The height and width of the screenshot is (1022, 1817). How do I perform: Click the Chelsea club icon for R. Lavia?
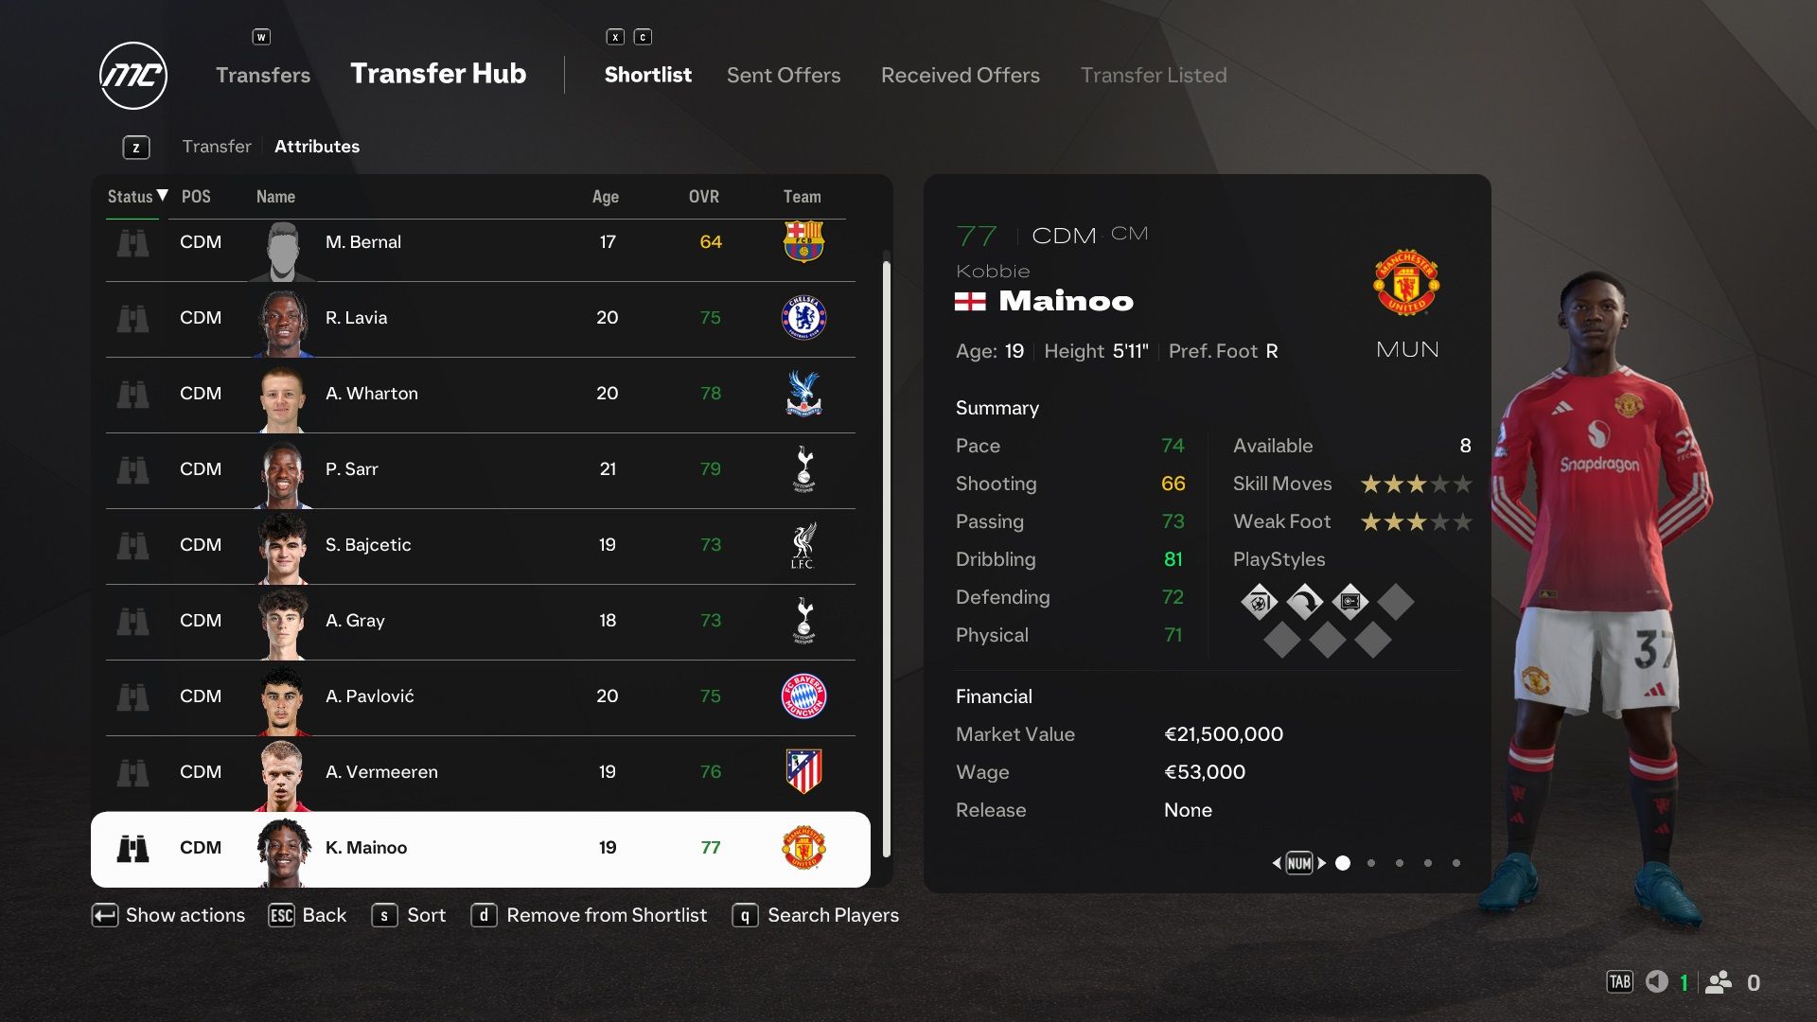tap(803, 317)
